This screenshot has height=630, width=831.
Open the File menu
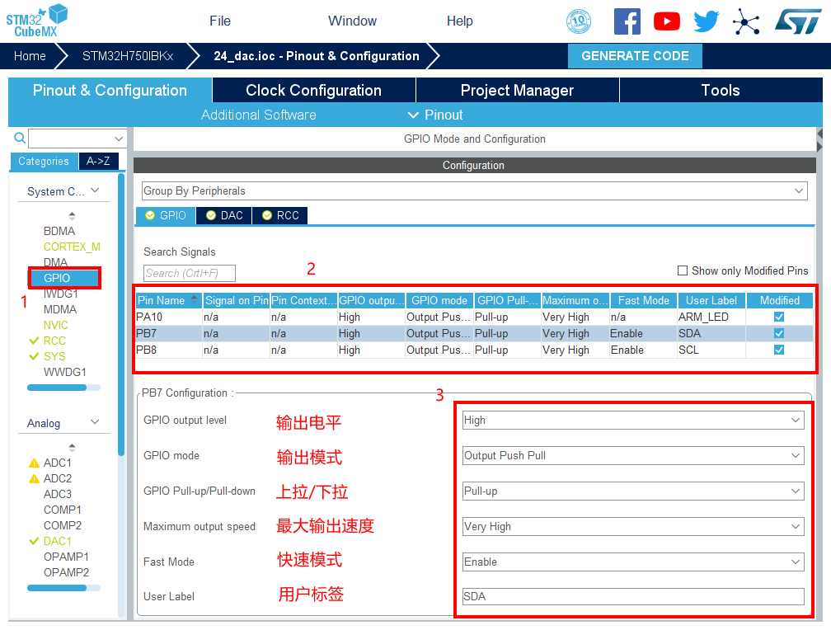click(220, 21)
